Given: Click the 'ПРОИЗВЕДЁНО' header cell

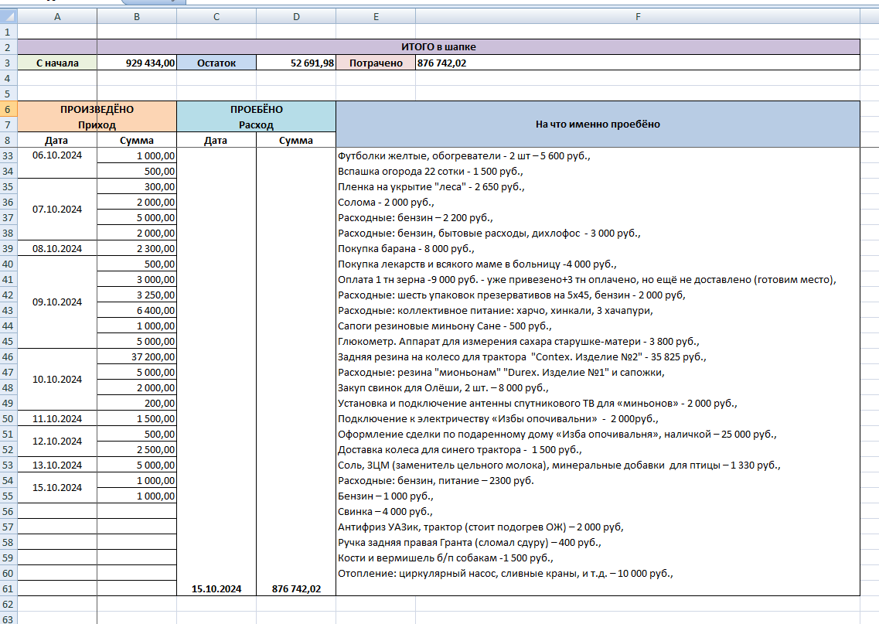Looking at the screenshot, I should [97, 109].
